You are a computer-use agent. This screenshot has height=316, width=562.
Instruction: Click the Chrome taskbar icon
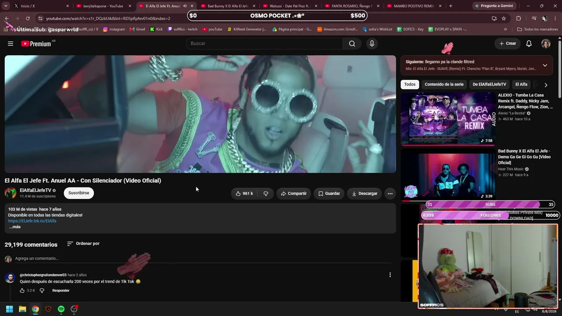coord(35,309)
